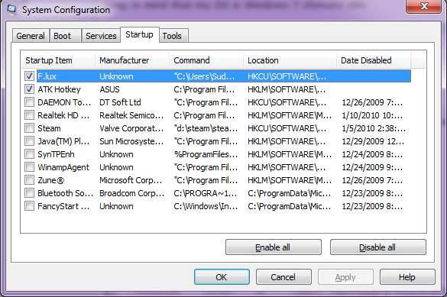Click the C:\PROGRA~1... command cell
Viewport: 447px width, 297px height.
point(206,193)
